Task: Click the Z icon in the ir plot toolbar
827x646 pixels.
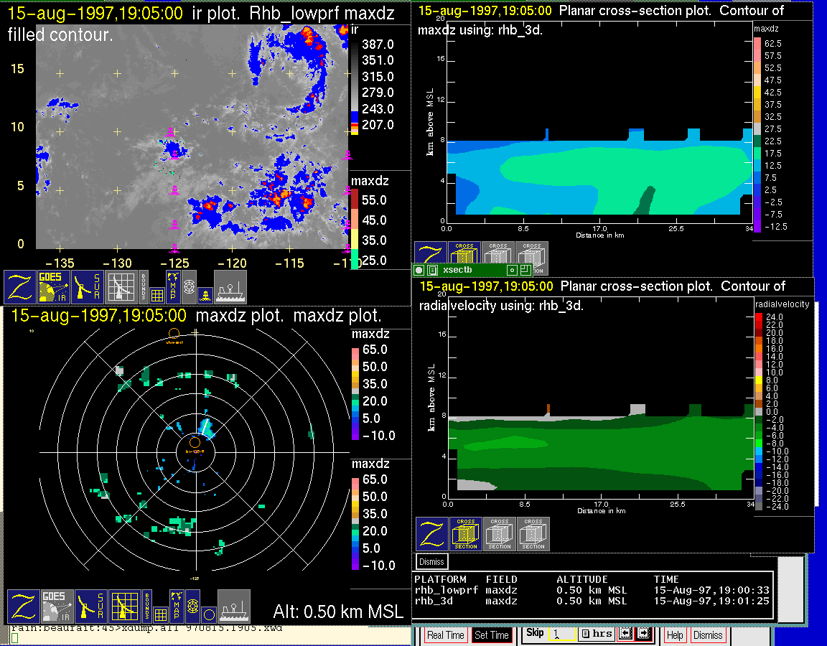Action: click(x=20, y=286)
